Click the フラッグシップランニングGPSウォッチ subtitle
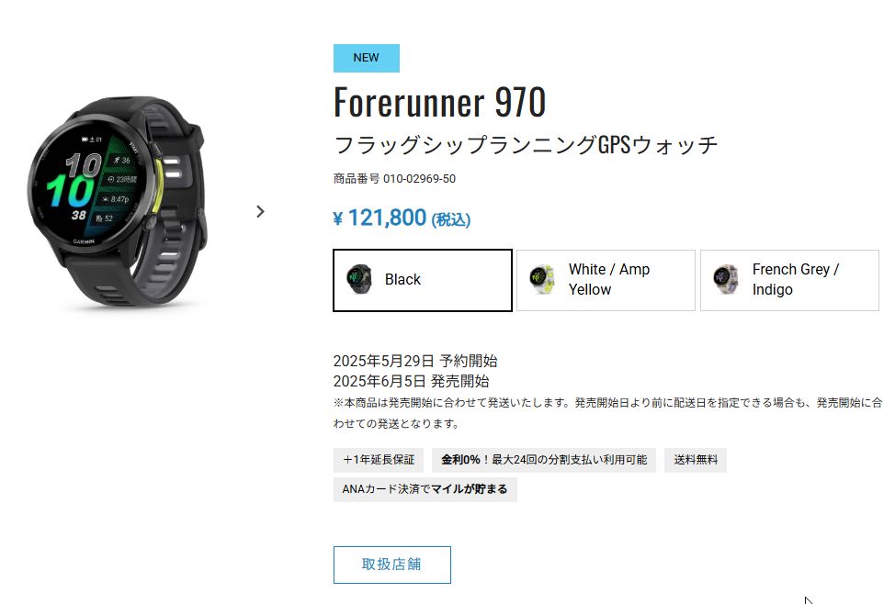895x604 pixels. click(526, 145)
